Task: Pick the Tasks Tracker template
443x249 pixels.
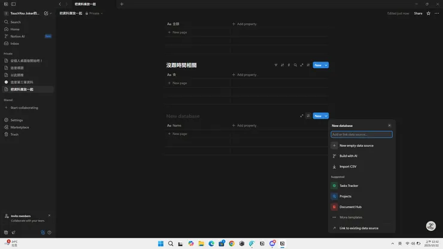Action: (362, 186)
